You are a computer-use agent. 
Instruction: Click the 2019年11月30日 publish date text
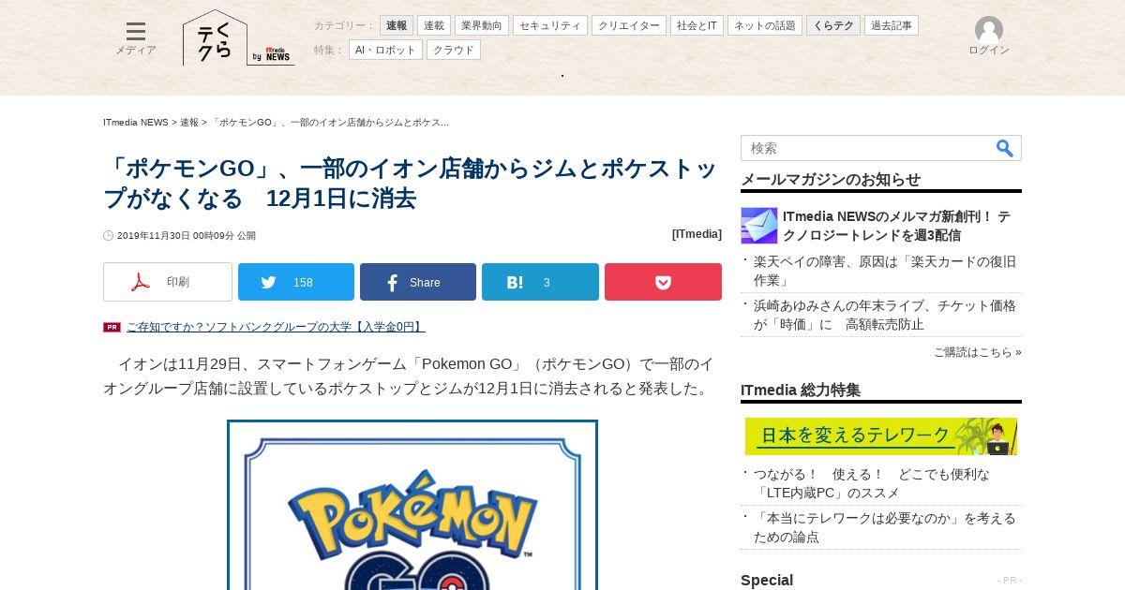[x=186, y=236]
